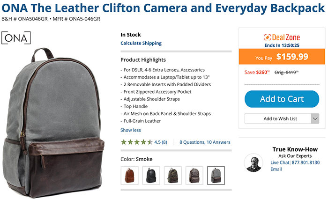Viewport: 328px width, 199px height.
Task: Open the Add to Wish List dropdown arrow
Action: 315,119
